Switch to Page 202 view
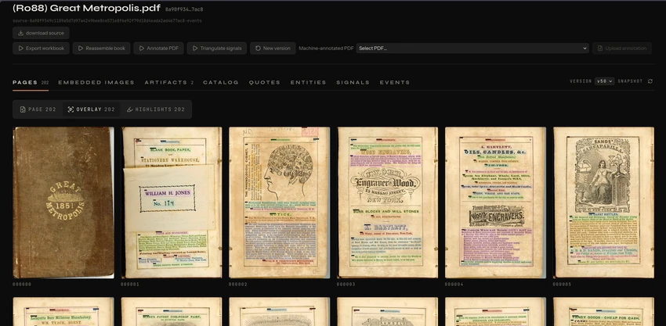Image resolution: width=666 pixels, height=326 pixels. click(38, 109)
